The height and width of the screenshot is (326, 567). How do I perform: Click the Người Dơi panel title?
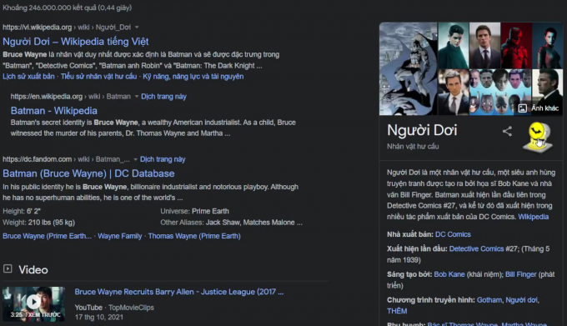click(x=422, y=130)
